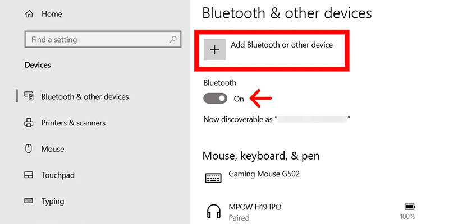This screenshot has height=224, width=449.
Task: Click Add Bluetooth or other device
Action: coord(282,45)
